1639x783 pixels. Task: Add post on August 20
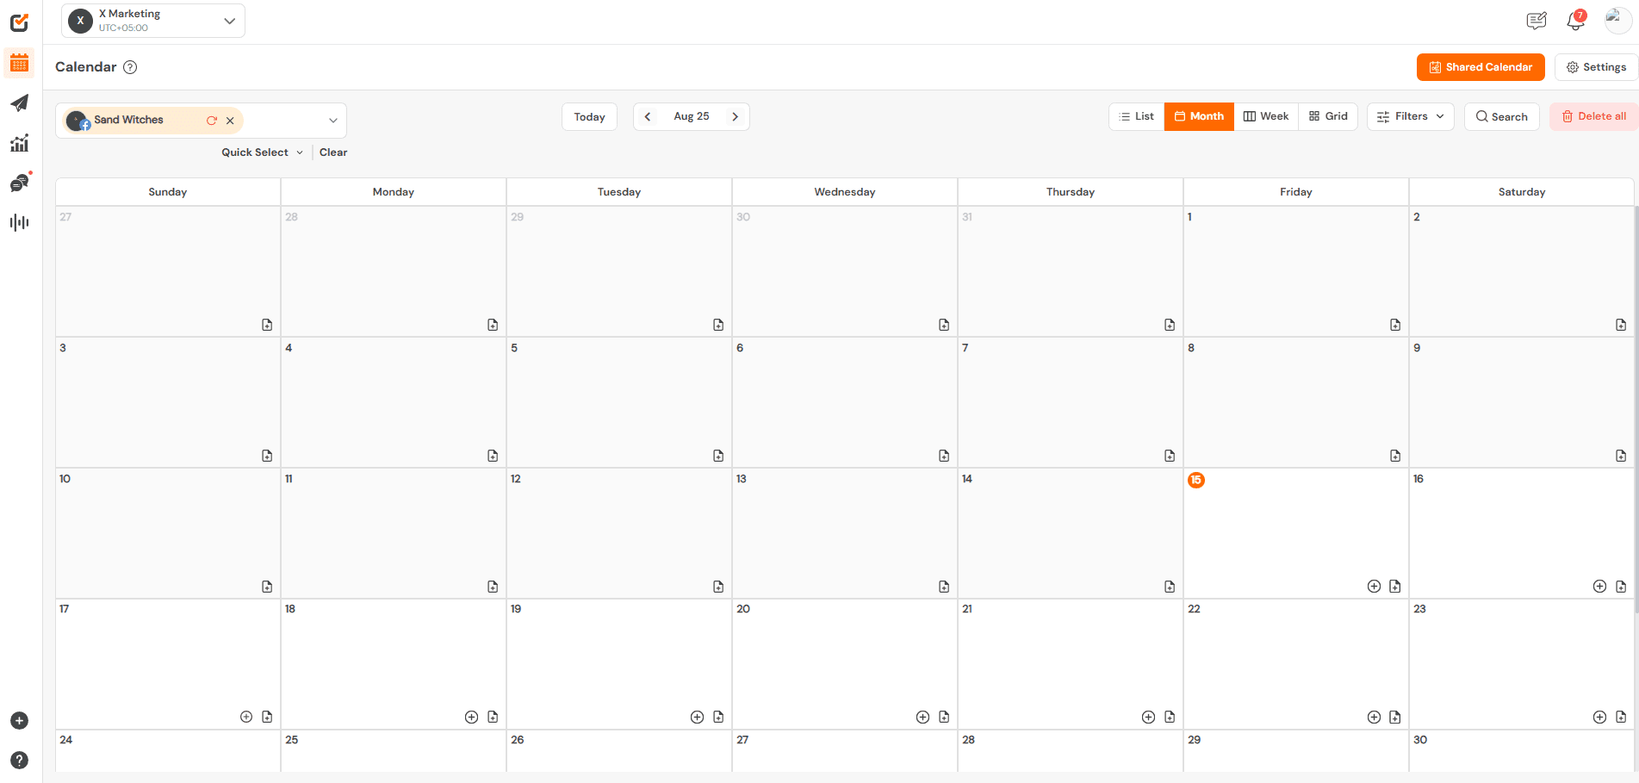pyautogui.click(x=922, y=717)
